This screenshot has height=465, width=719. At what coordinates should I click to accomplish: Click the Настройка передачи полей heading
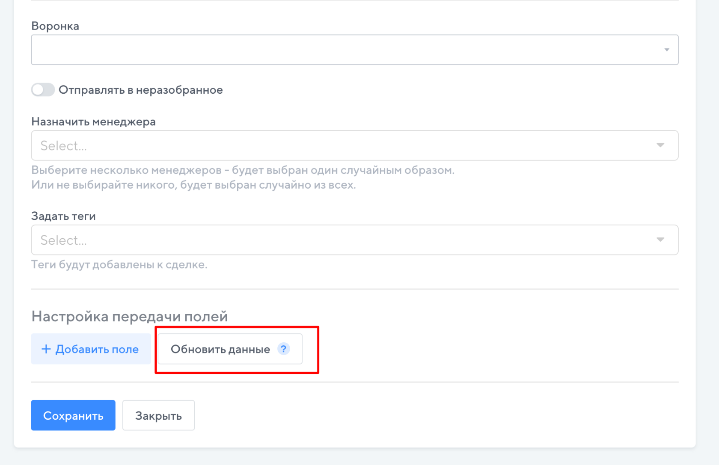tap(129, 317)
